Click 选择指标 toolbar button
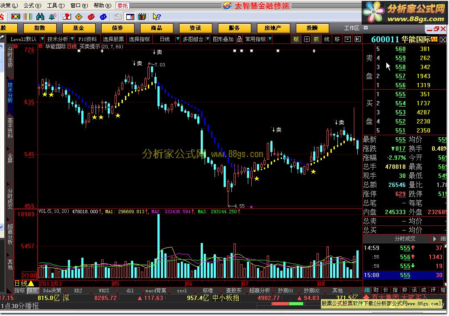 pos(139,39)
